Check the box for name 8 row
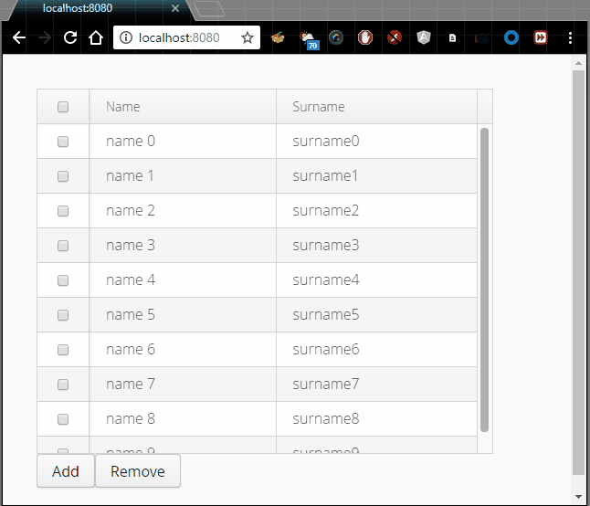The image size is (590, 506). (x=63, y=419)
